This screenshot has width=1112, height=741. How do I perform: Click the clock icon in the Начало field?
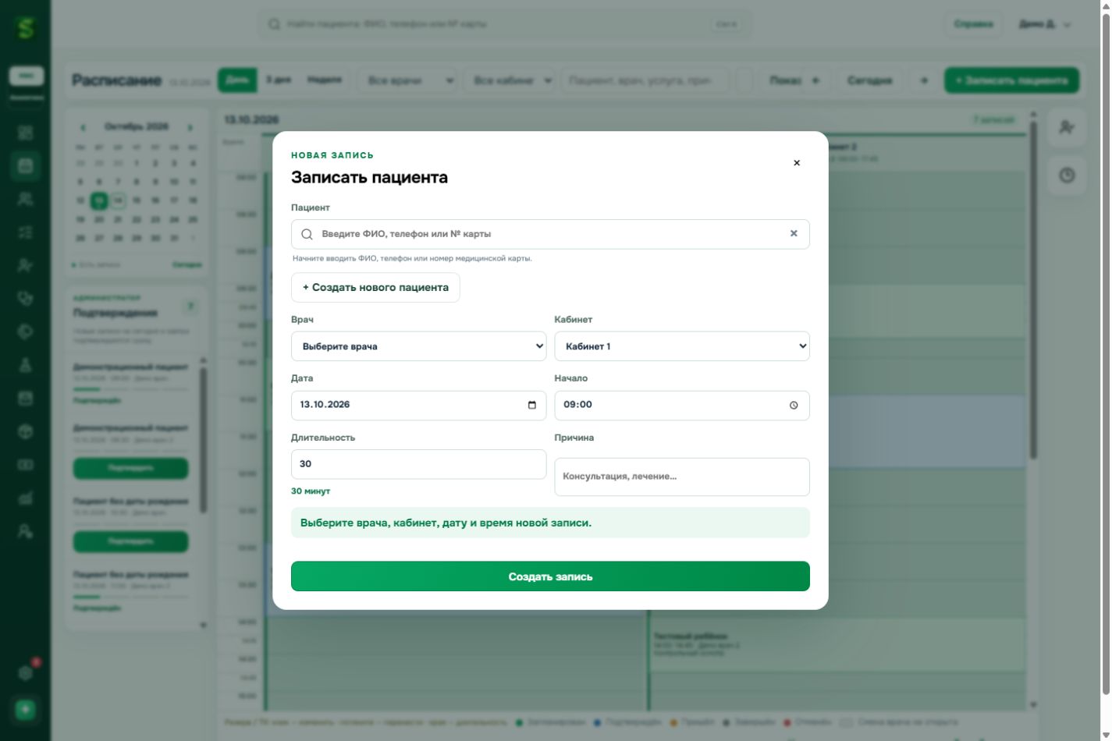[794, 406]
